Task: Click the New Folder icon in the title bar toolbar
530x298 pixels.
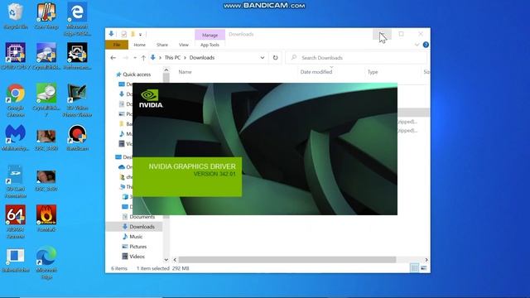Action: pyautogui.click(x=132, y=34)
